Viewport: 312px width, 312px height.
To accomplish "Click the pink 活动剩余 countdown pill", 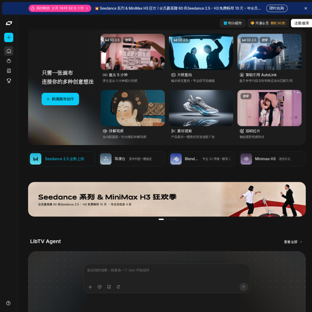I will [x=60, y=8].
